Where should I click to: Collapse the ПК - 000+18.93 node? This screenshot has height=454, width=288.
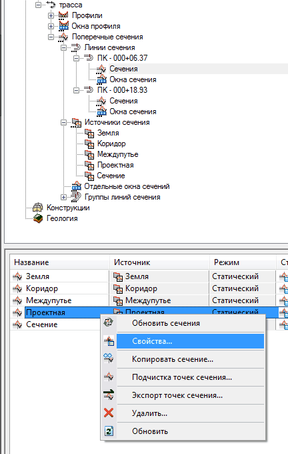[76, 90]
